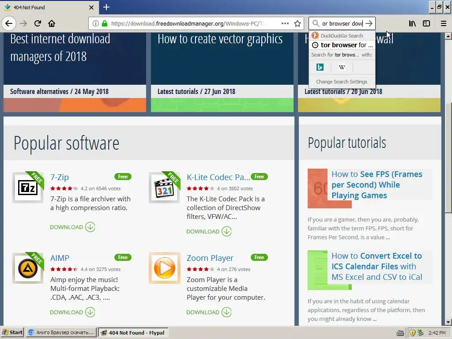Click the FPS tutorial thumbnail image
This screenshot has height=339, width=452.
tap(318, 188)
